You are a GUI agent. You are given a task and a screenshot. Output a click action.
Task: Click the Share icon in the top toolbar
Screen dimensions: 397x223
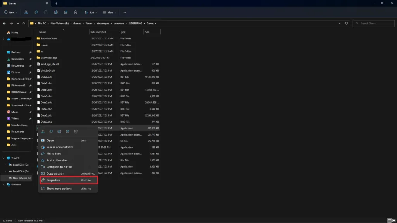(66, 12)
